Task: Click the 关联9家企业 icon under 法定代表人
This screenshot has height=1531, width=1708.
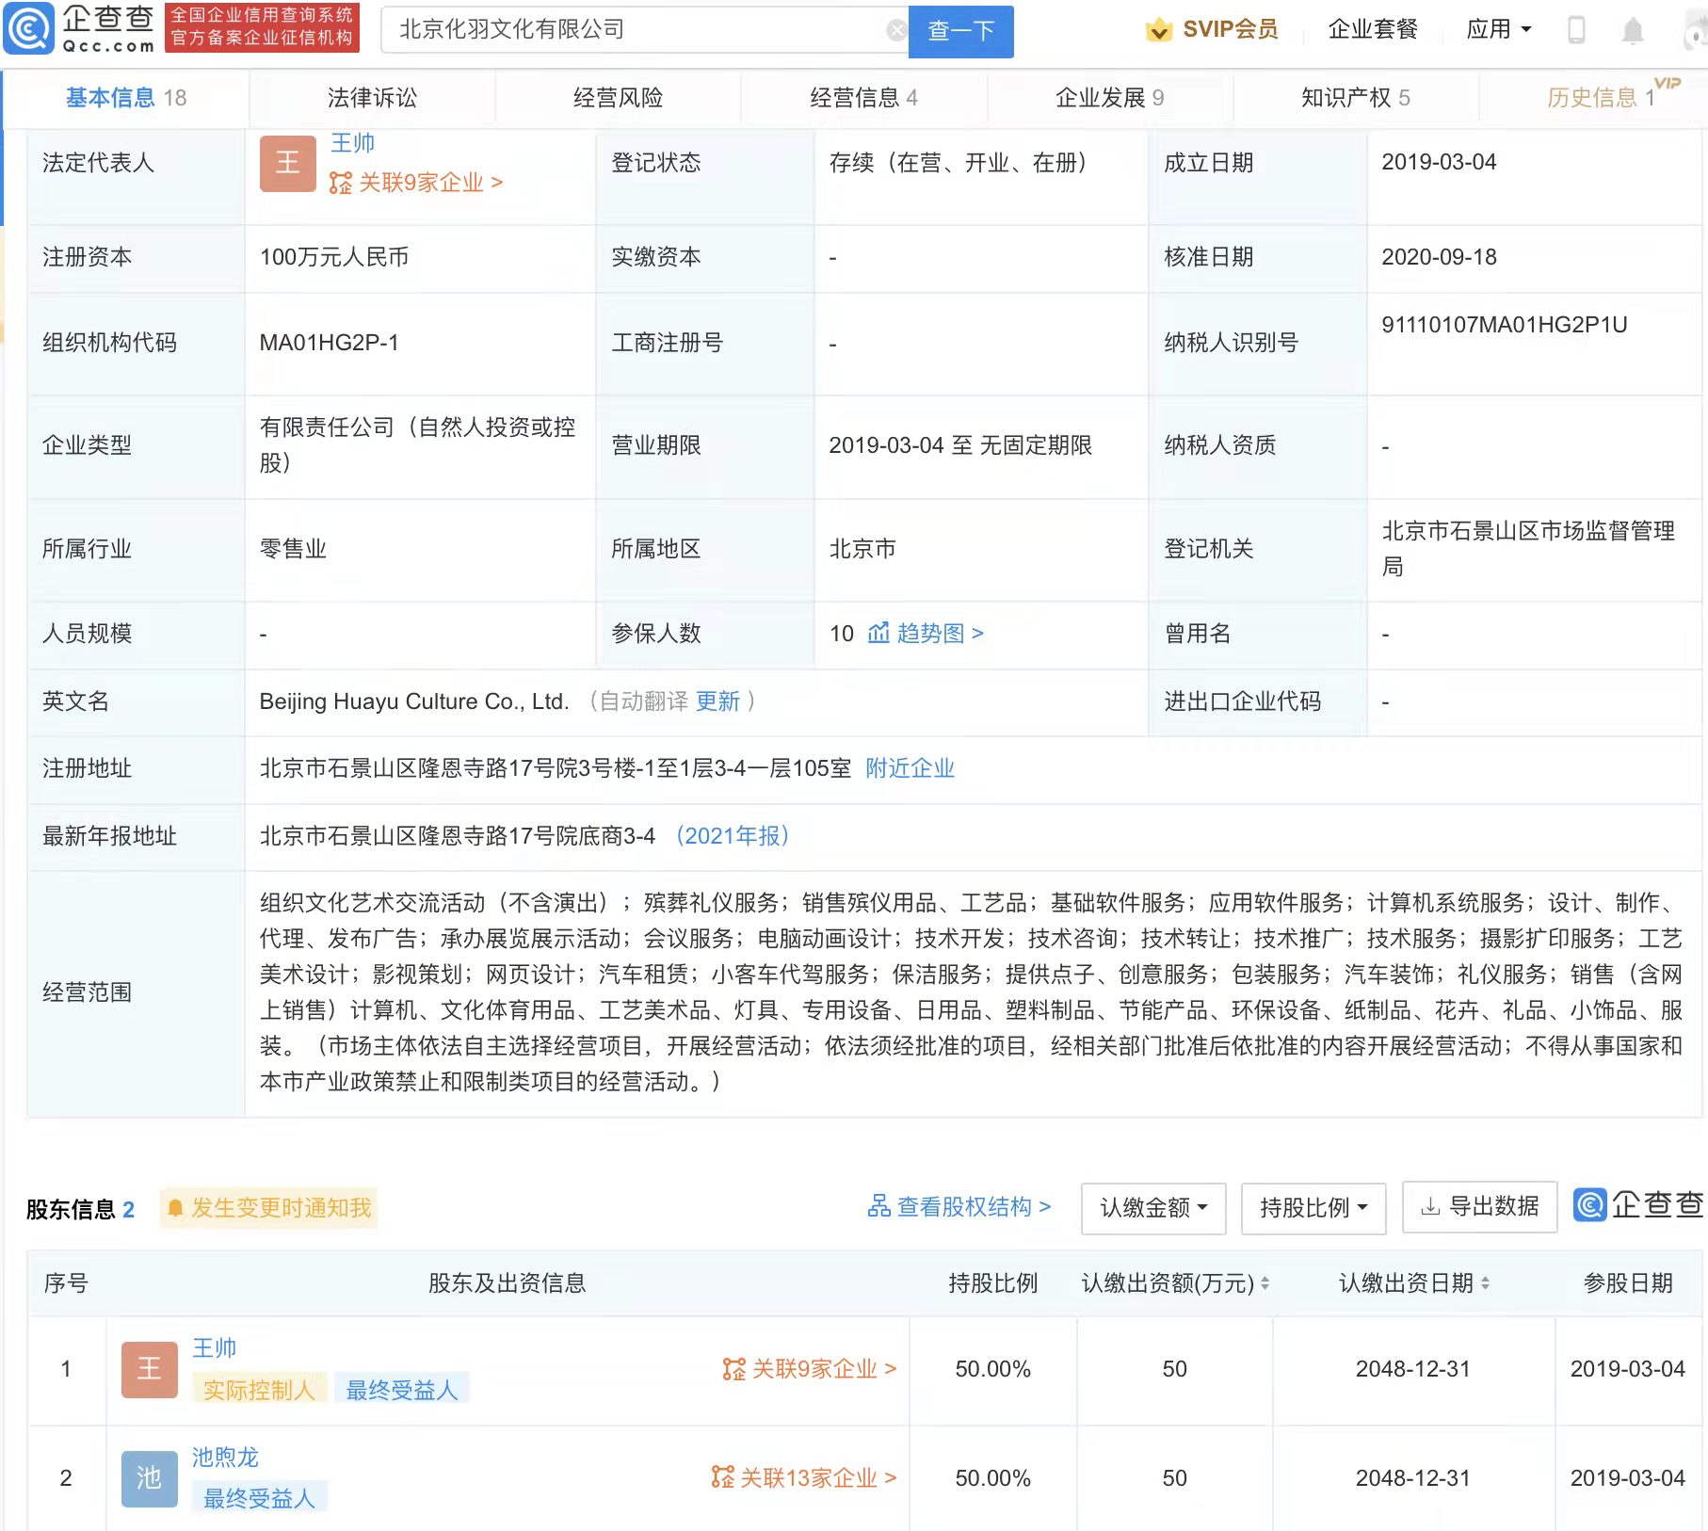Action: click(340, 183)
